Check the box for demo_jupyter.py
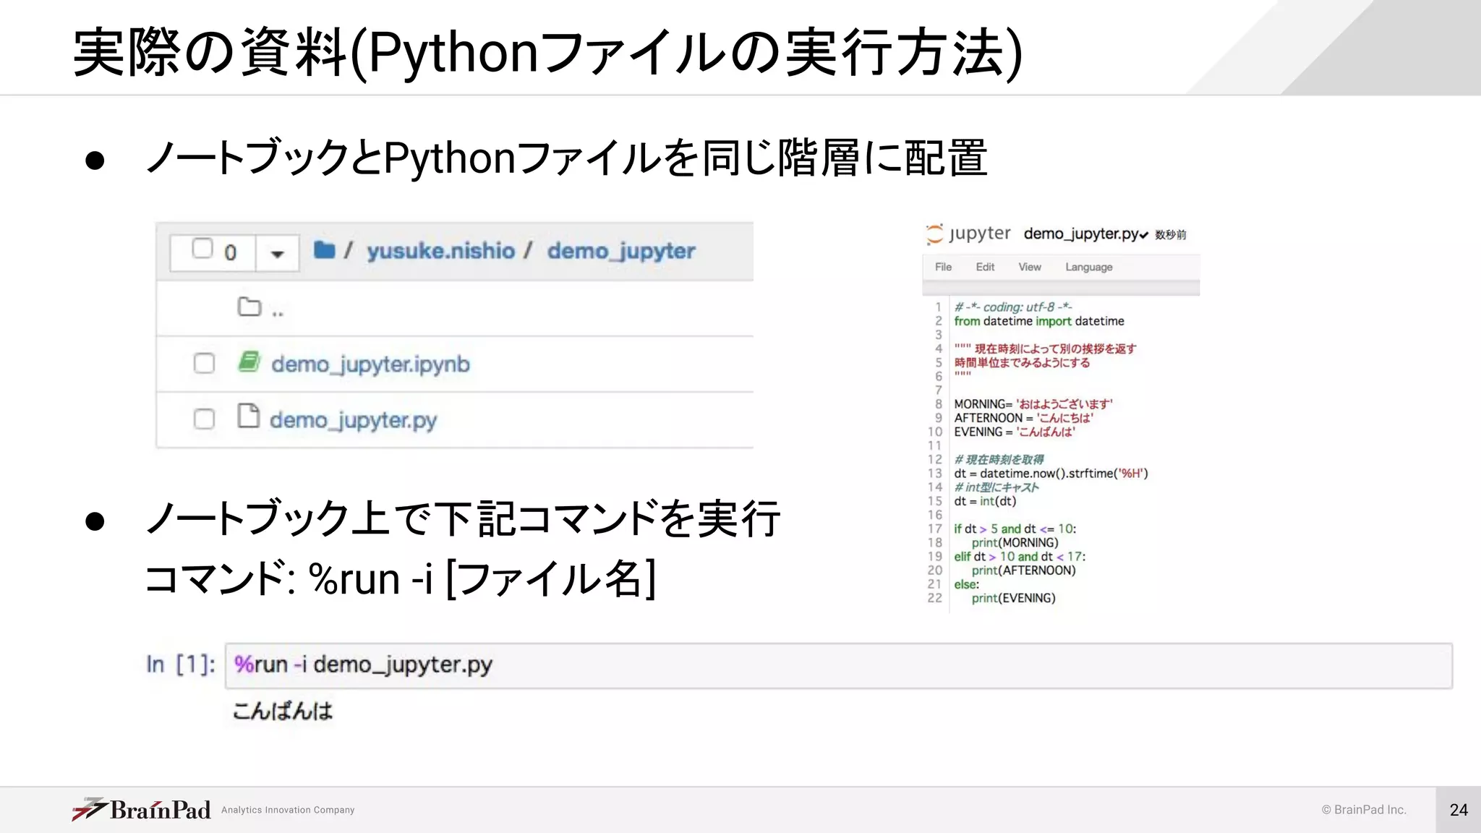This screenshot has width=1481, height=833. [x=204, y=419]
